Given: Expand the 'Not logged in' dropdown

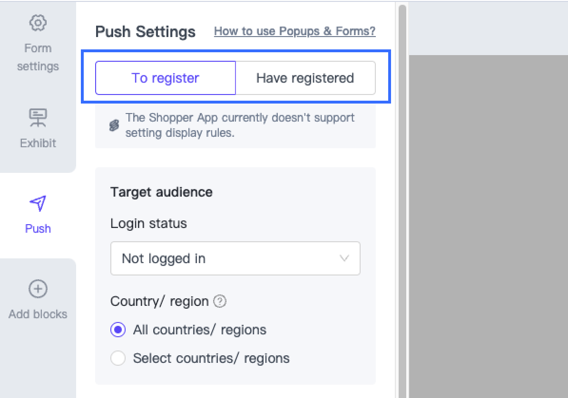Looking at the screenshot, I should [235, 258].
